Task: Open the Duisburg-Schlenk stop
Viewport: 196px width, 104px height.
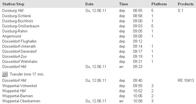Action: pos(17,16)
